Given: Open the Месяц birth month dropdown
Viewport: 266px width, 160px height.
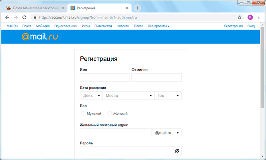Looking at the screenshot, I should 129,96.
